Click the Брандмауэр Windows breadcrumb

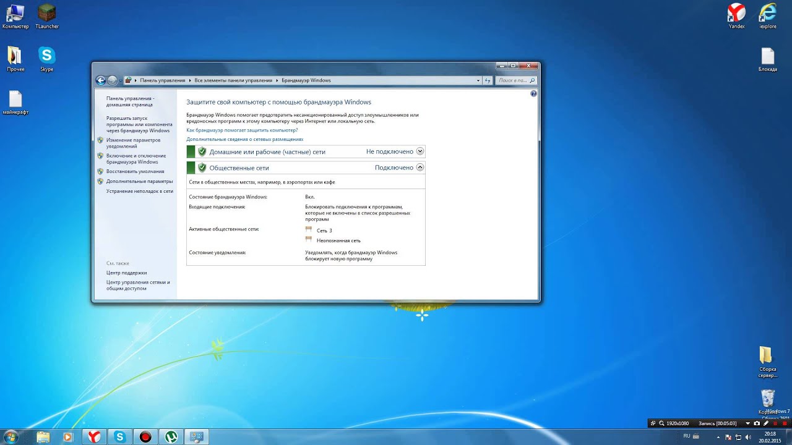pyautogui.click(x=306, y=80)
